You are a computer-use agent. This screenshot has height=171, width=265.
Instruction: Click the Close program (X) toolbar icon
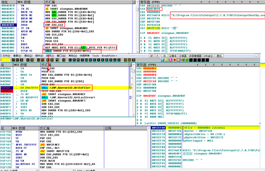(x=21, y=60)
